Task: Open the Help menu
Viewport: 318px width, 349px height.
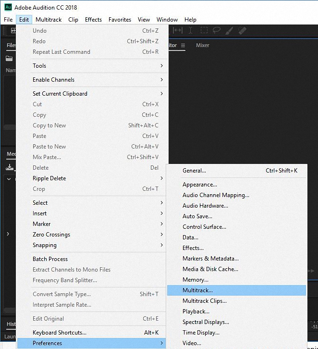Action: point(190,20)
